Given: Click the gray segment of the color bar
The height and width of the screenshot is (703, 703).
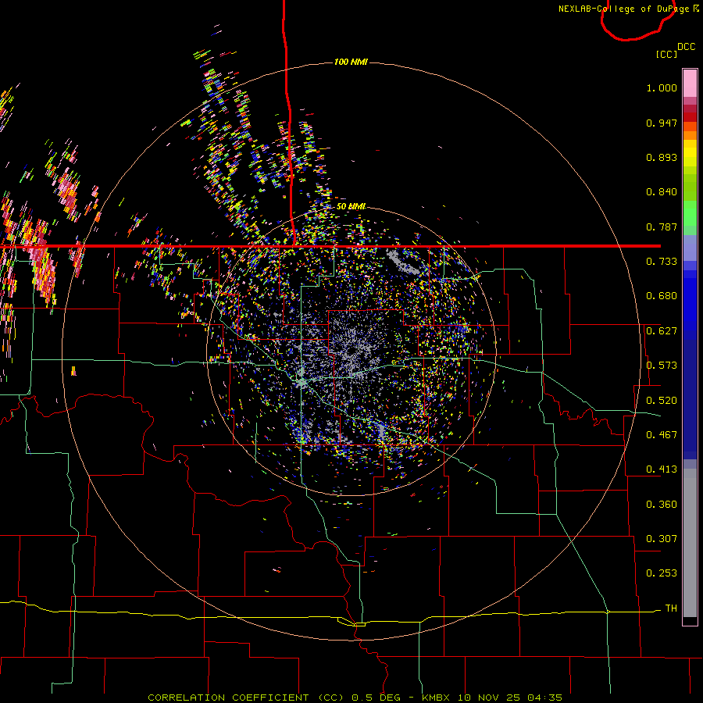Looking at the screenshot, I should (690, 543).
